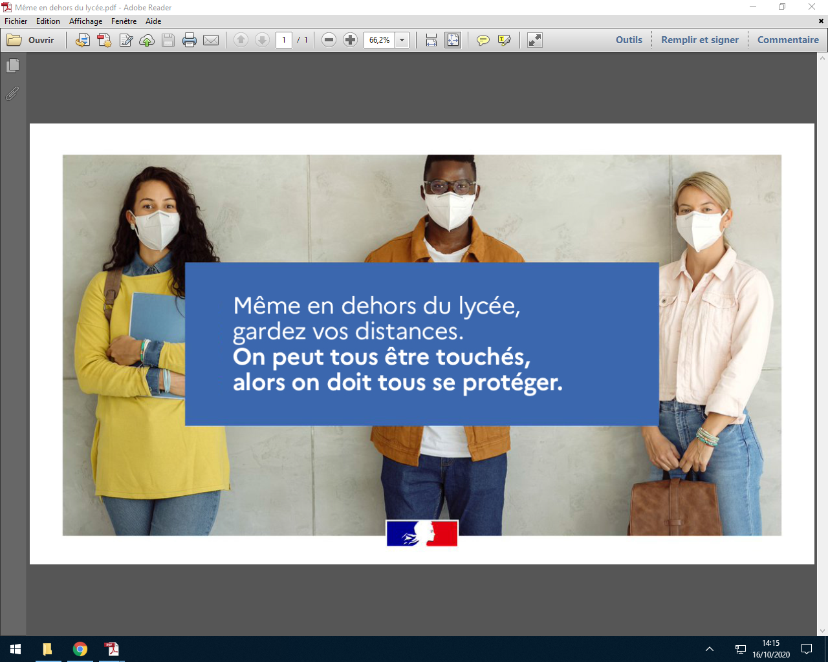Zoom out with the minus button
Screen dimensions: 828x662
tap(329, 40)
